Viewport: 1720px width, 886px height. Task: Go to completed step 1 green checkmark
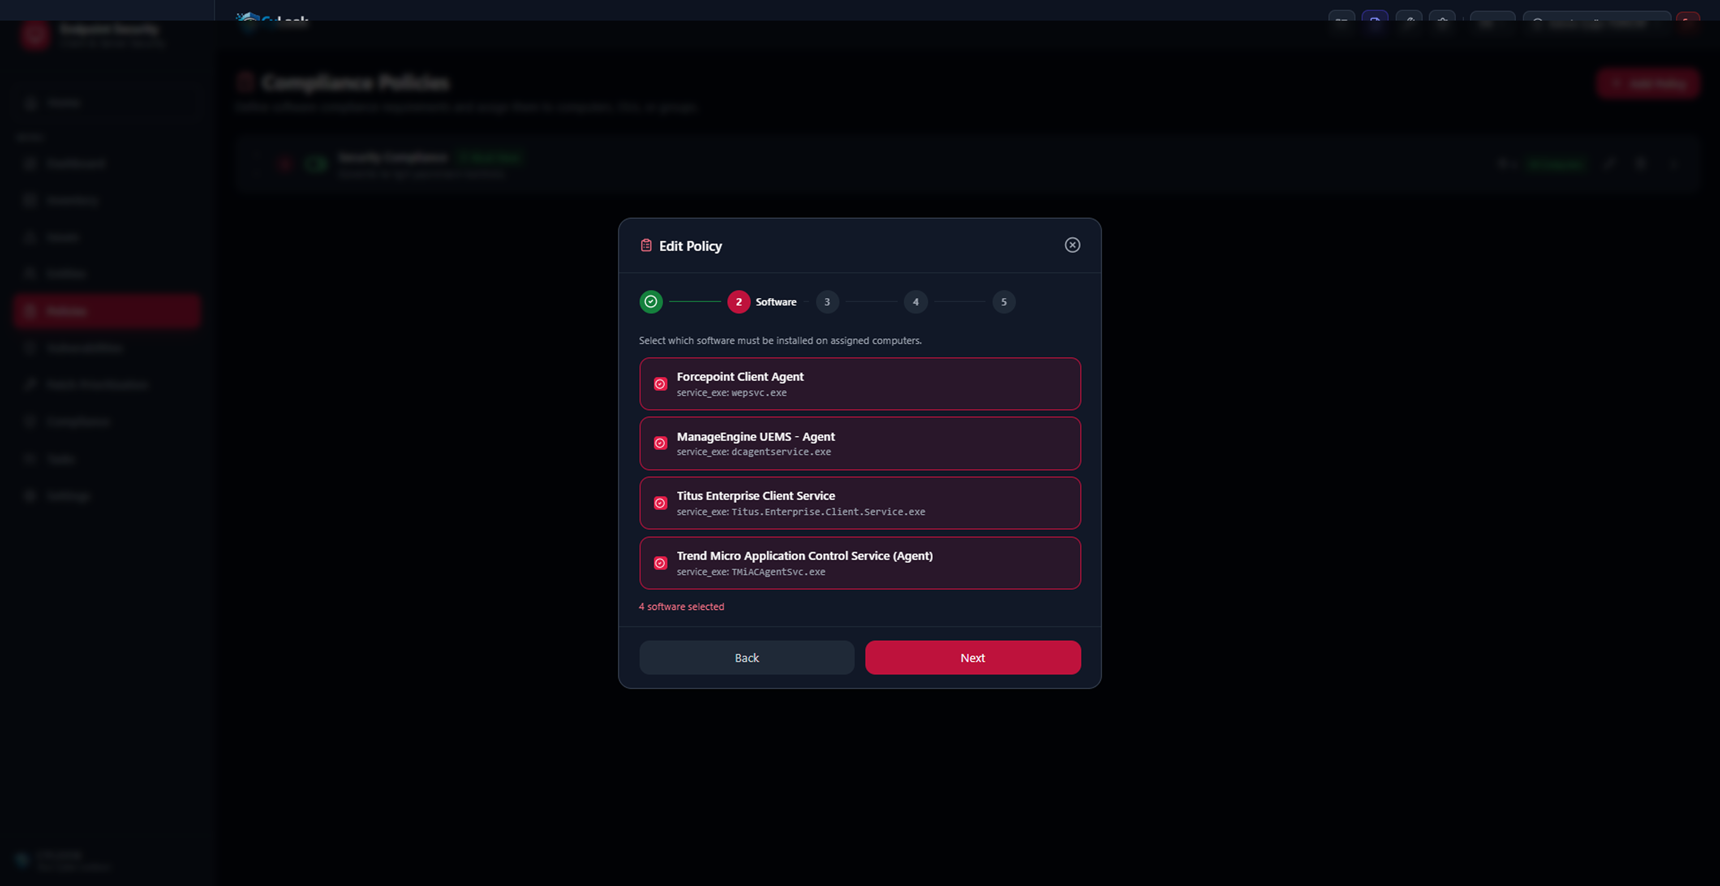click(650, 302)
